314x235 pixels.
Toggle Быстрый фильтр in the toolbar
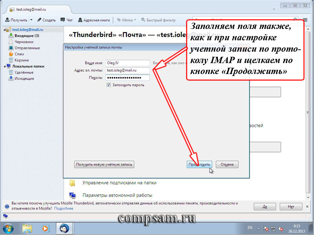point(158,20)
